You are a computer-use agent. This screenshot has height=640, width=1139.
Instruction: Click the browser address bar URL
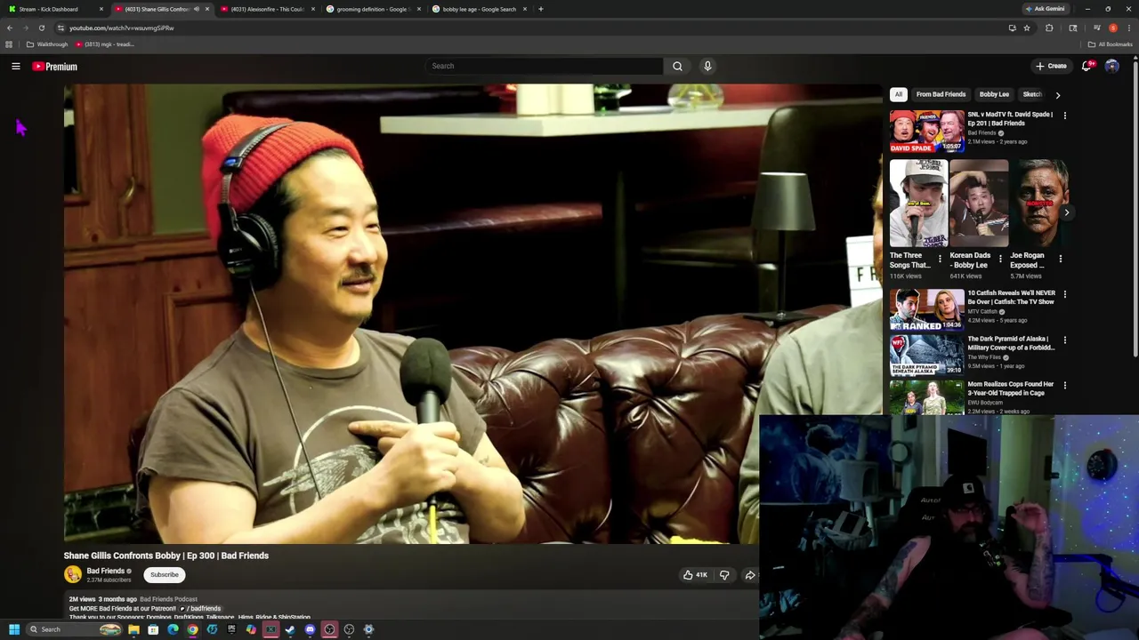(122, 28)
